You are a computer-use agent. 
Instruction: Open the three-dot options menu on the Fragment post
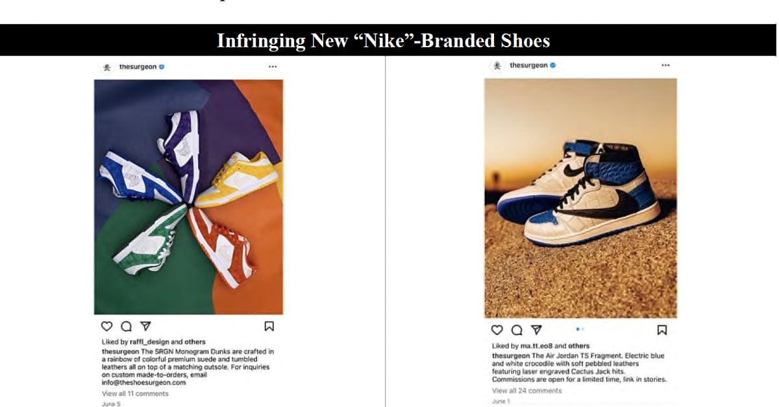(x=665, y=64)
